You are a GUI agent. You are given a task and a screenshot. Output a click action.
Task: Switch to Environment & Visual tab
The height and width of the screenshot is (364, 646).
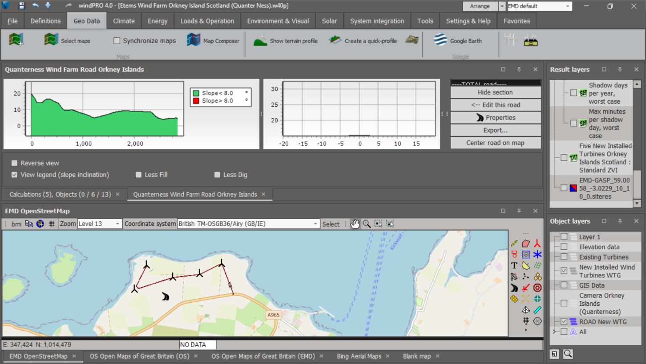tap(278, 21)
